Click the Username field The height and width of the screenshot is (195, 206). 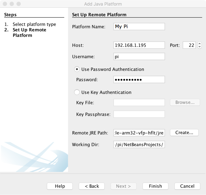point(139,56)
